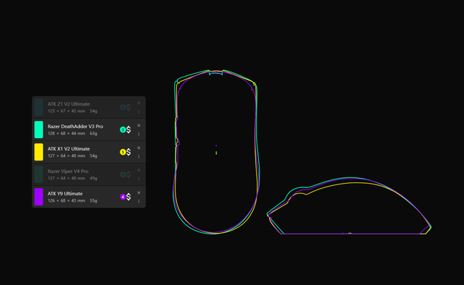Click the top-view mouse outline overlay

[216, 152]
